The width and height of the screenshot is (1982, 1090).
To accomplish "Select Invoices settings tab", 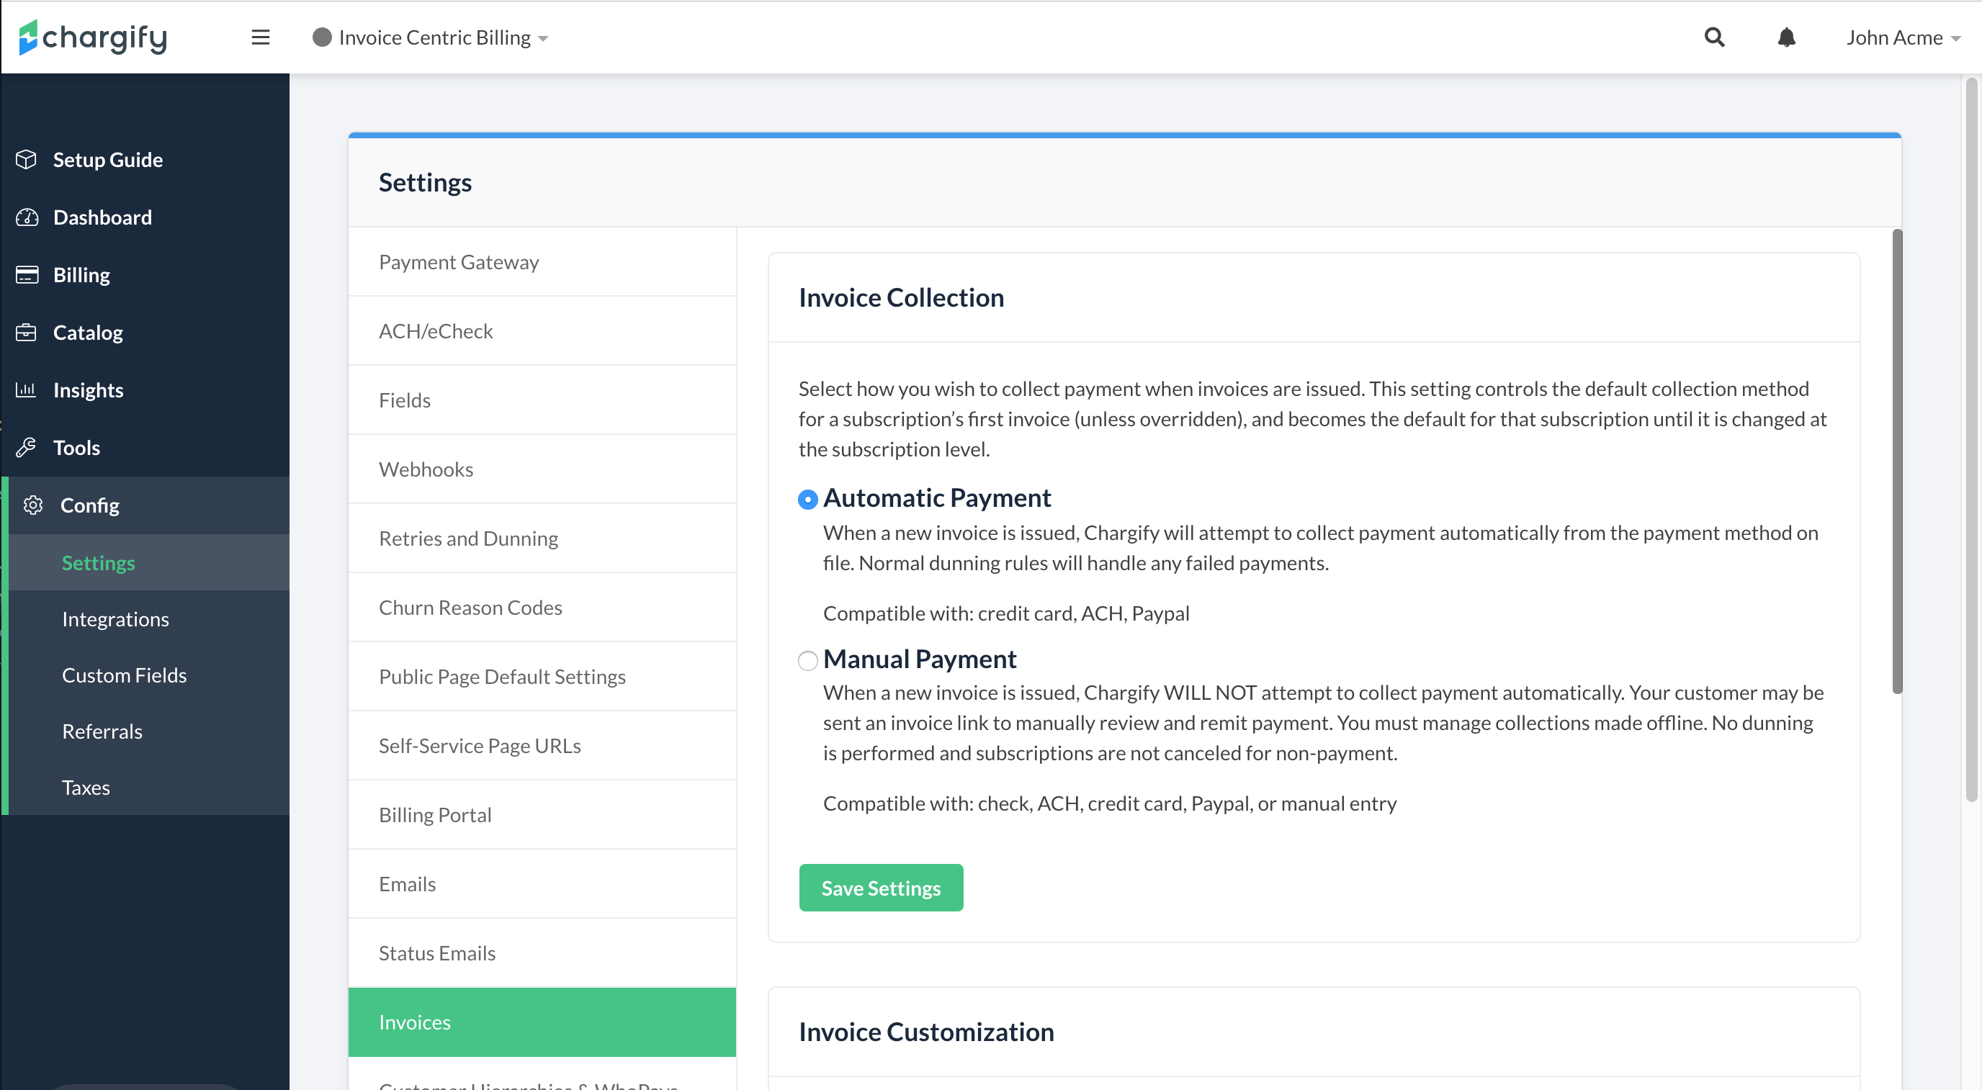I will point(542,1022).
